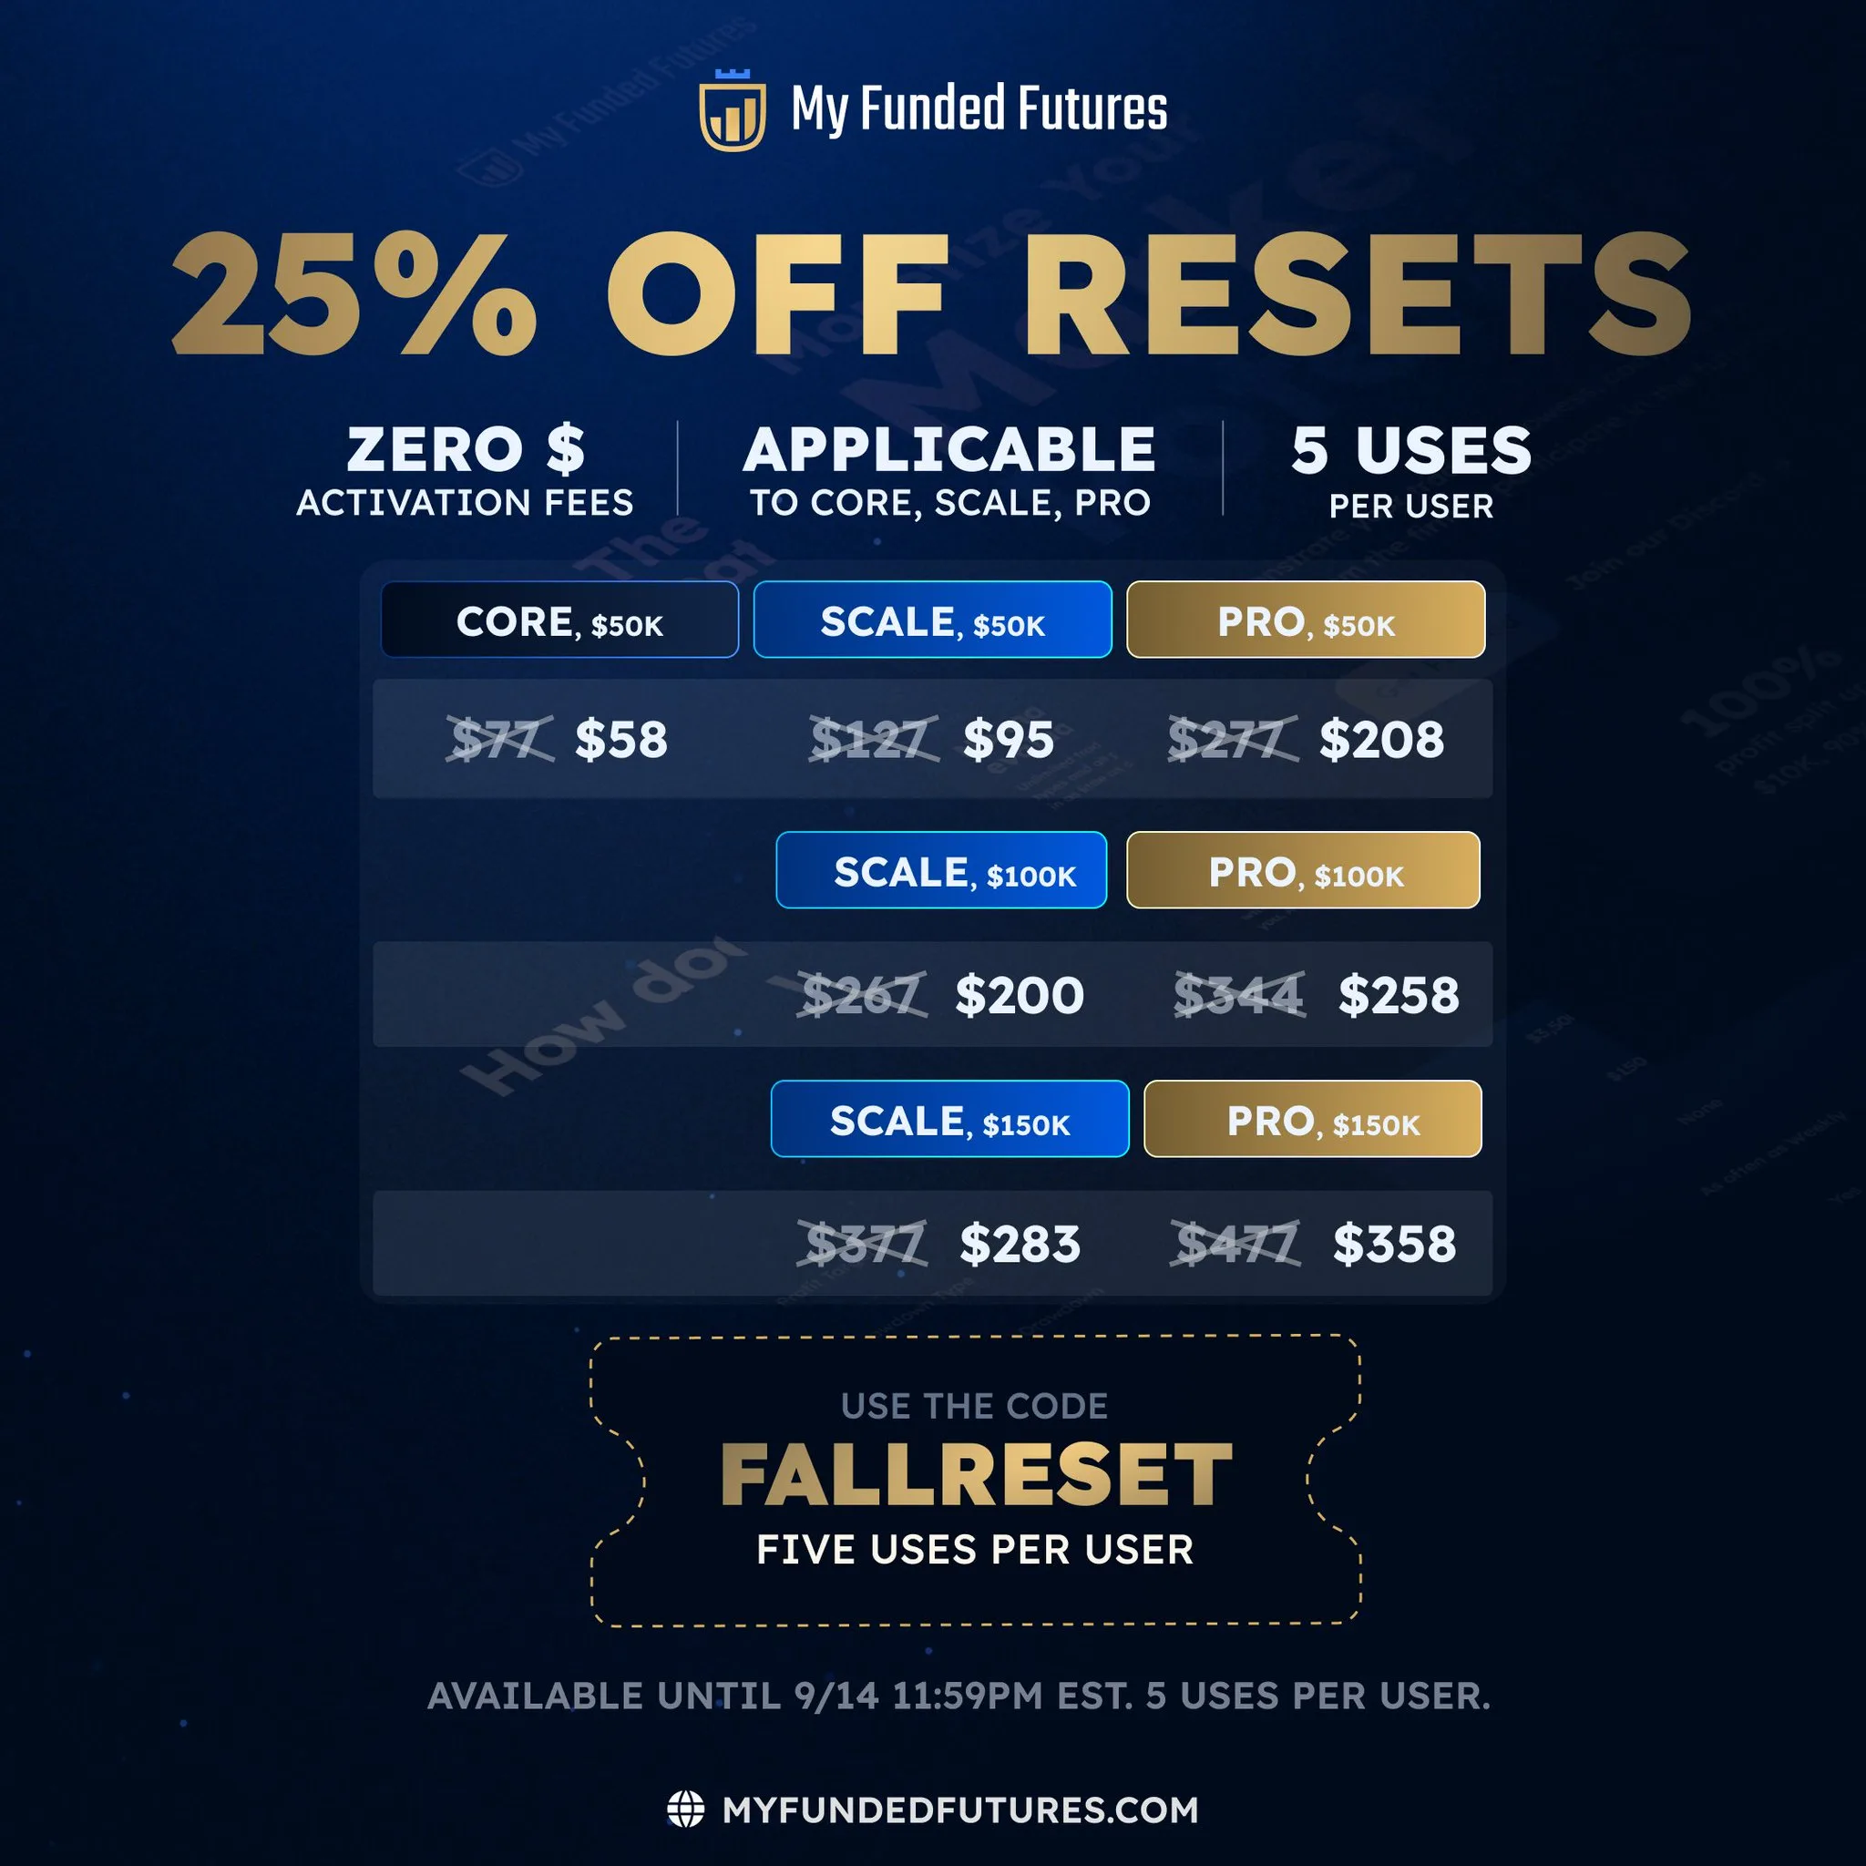Choose the PRO, $100K plan label
This screenshot has height=1866, width=1866.
1303,870
